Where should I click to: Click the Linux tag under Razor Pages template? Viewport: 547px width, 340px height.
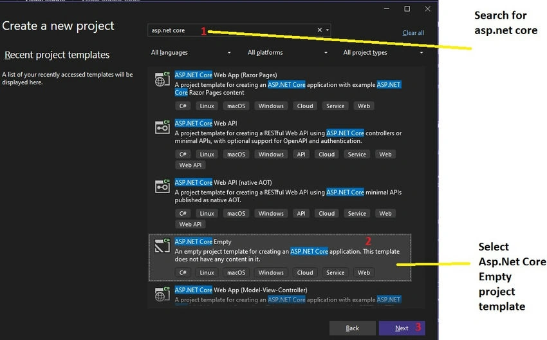pos(207,106)
